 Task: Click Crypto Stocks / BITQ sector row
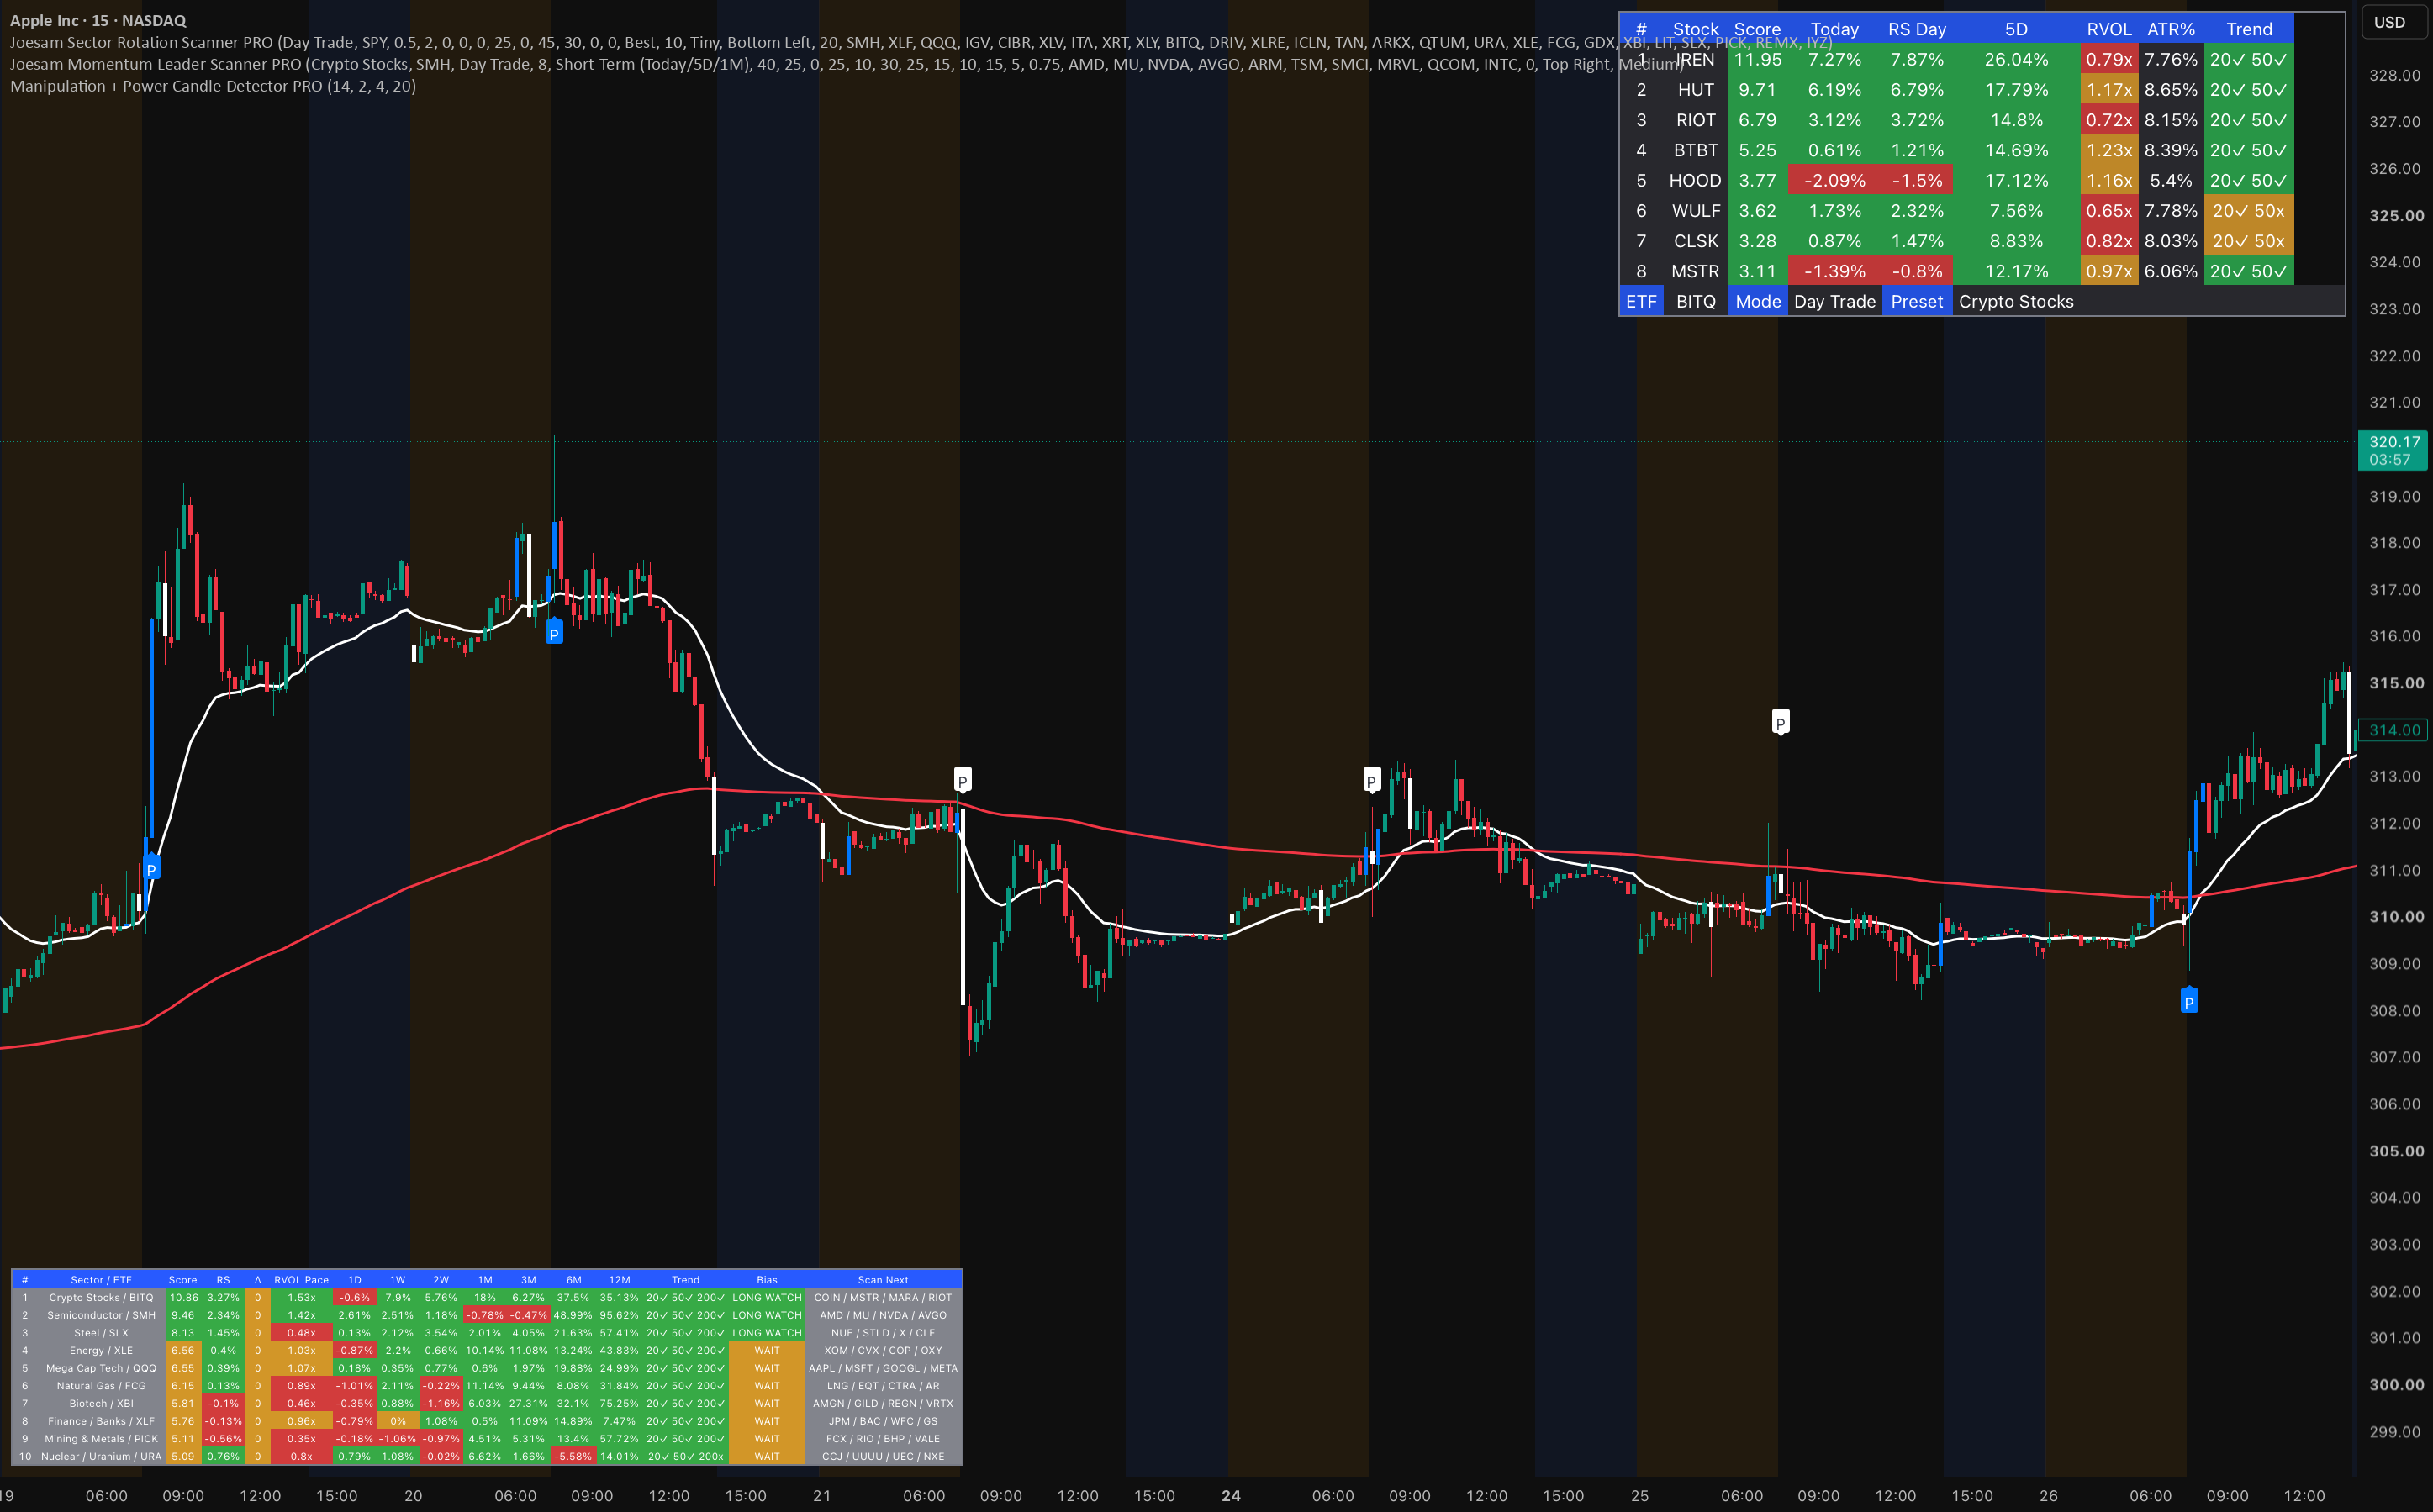coord(487,1298)
